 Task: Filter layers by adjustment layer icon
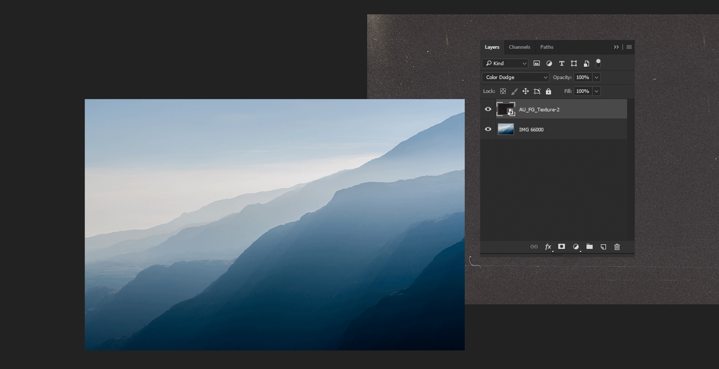tap(549, 64)
